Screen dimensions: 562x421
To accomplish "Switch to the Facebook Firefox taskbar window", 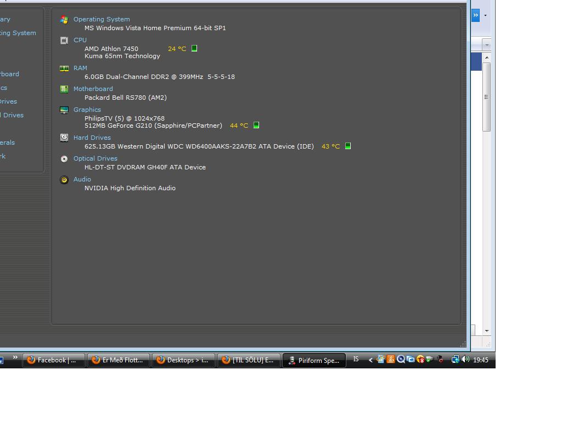I will tap(54, 360).
